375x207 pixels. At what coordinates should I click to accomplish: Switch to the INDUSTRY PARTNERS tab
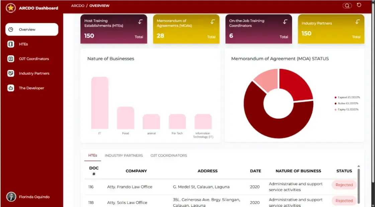tap(124, 155)
